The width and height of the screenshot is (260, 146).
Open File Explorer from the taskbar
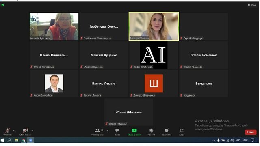tap(16, 140)
